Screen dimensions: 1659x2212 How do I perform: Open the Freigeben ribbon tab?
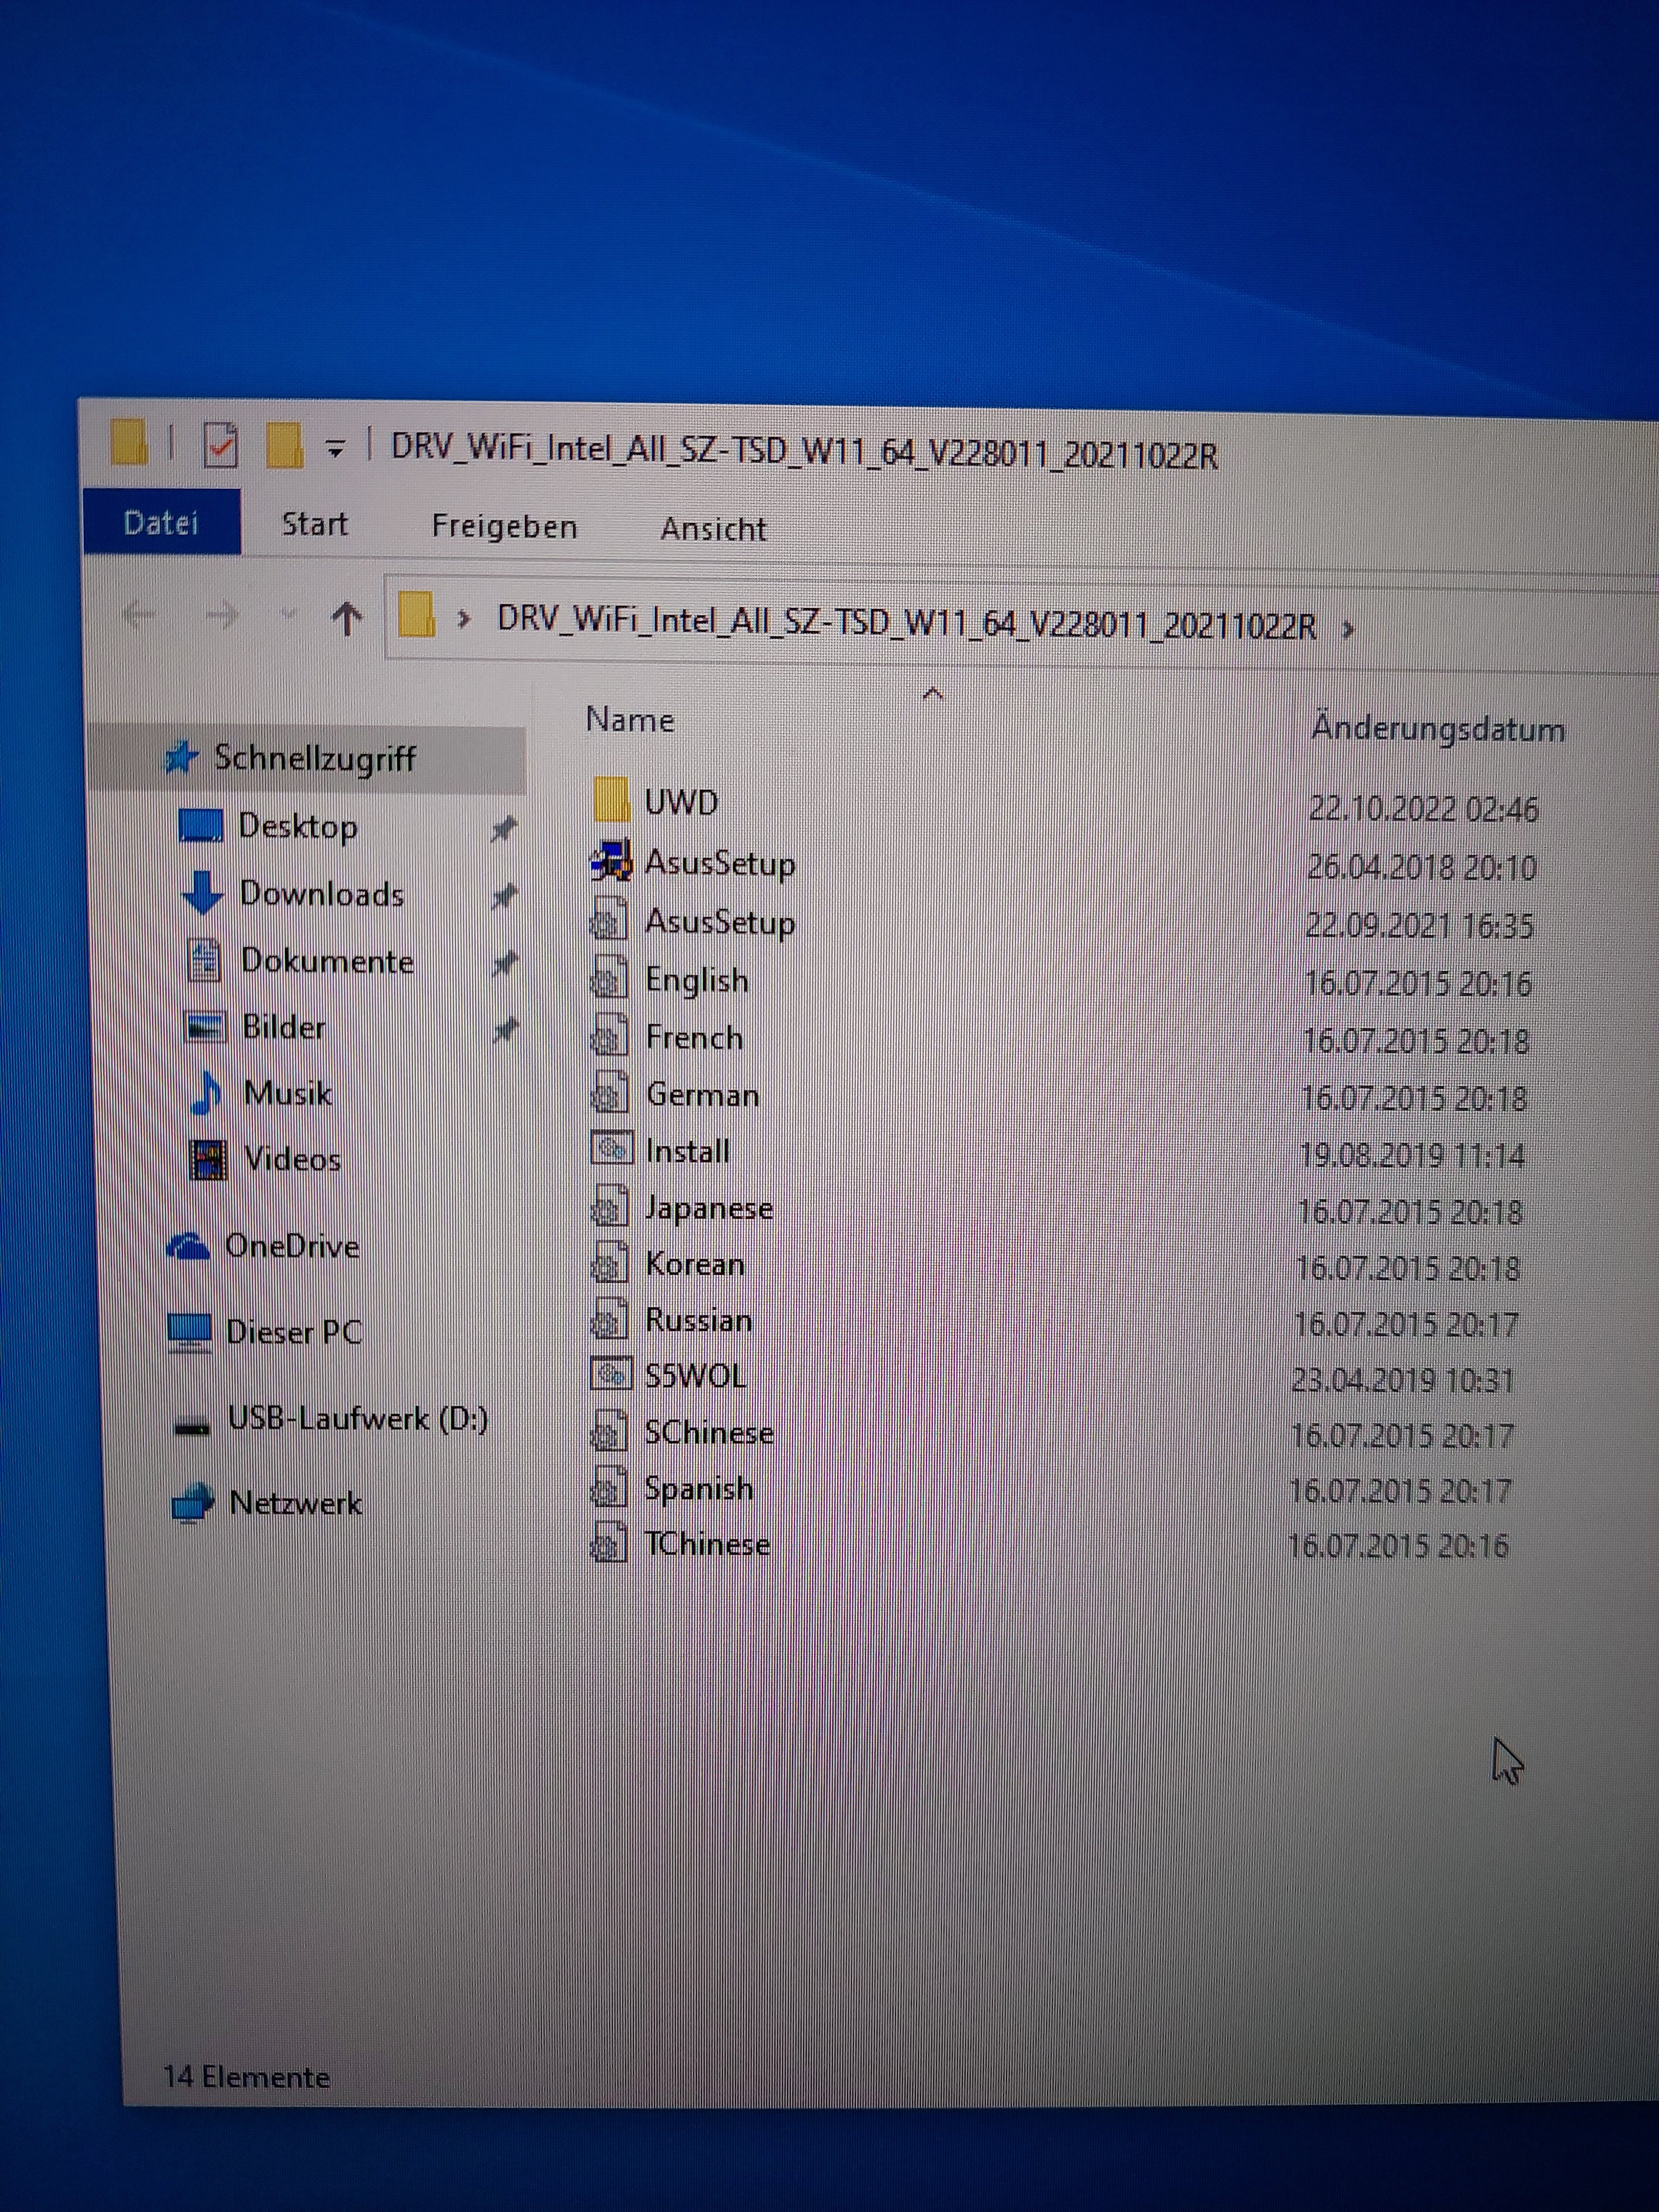[x=504, y=527]
